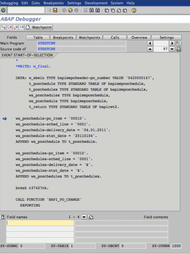The width and height of the screenshot is (190, 254).
Task: Go to Previous Page icon
Action: click(x=113, y=10)
